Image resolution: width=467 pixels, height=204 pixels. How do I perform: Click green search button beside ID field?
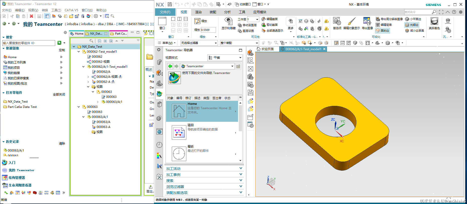[59, 43]
